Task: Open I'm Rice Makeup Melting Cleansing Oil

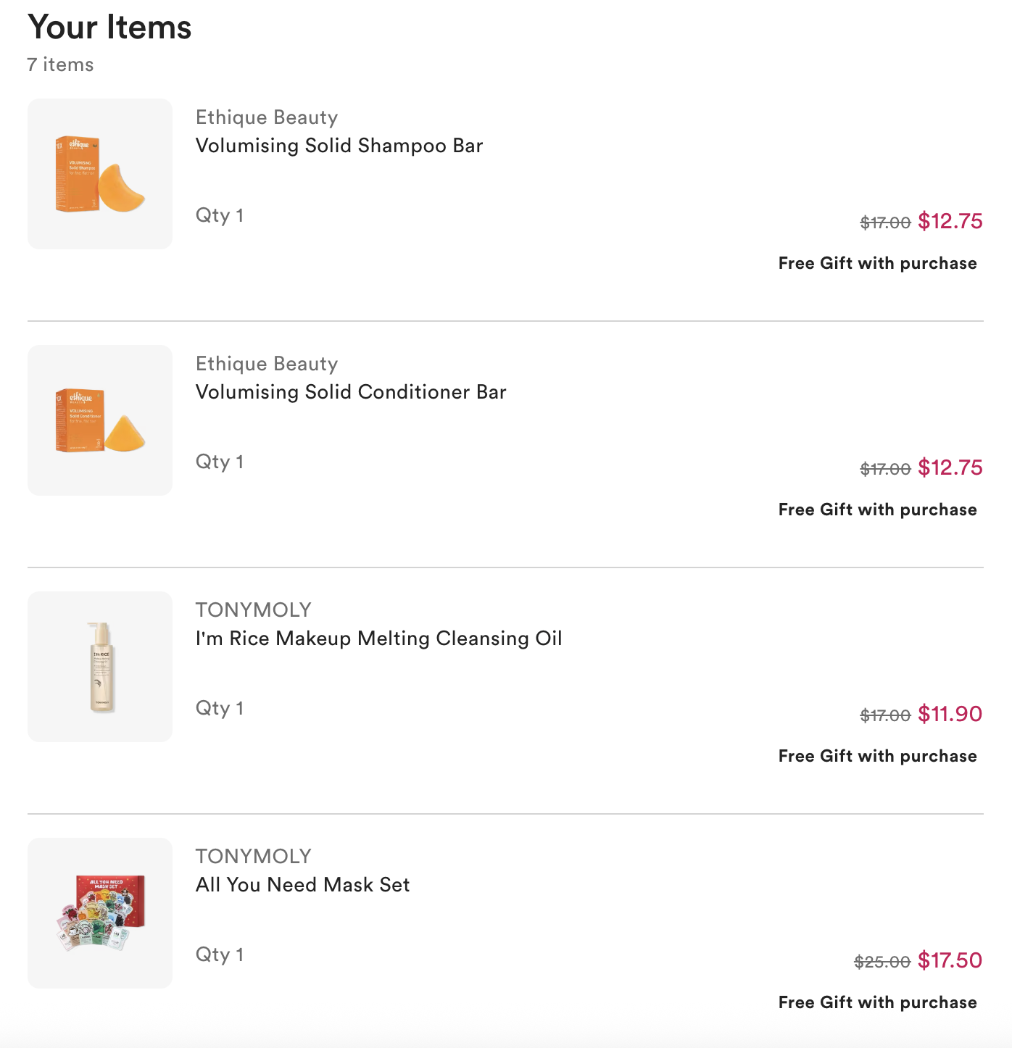Action: (x=378, y=639)
